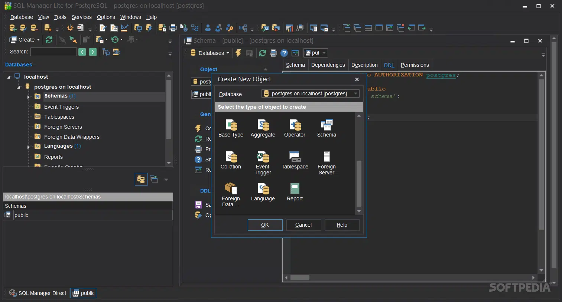Click the lightning compile icon in Schema toolbar

point(238,53)
